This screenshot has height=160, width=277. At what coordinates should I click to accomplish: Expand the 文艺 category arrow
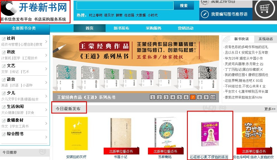pyautogui.click(x=46, y=69)
